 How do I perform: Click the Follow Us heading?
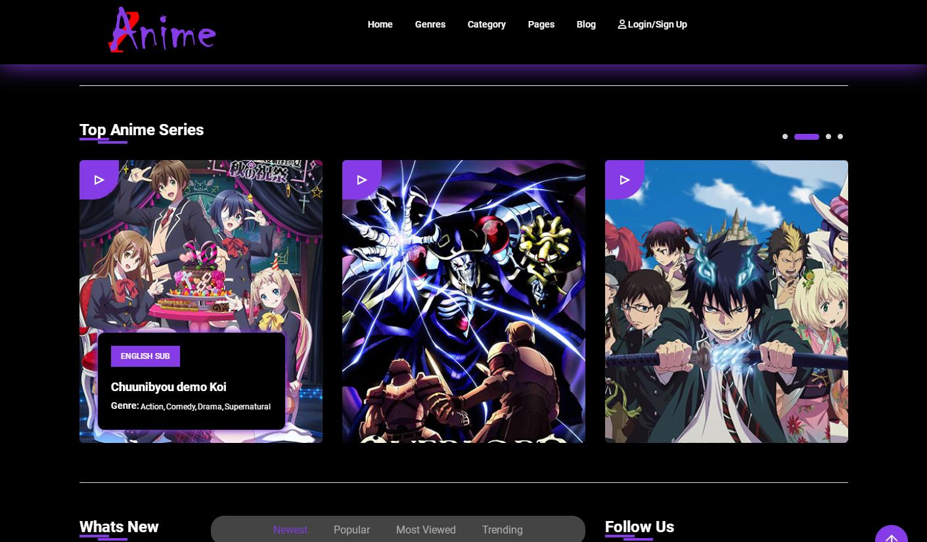pyautogui.click(x=639, y=527)
